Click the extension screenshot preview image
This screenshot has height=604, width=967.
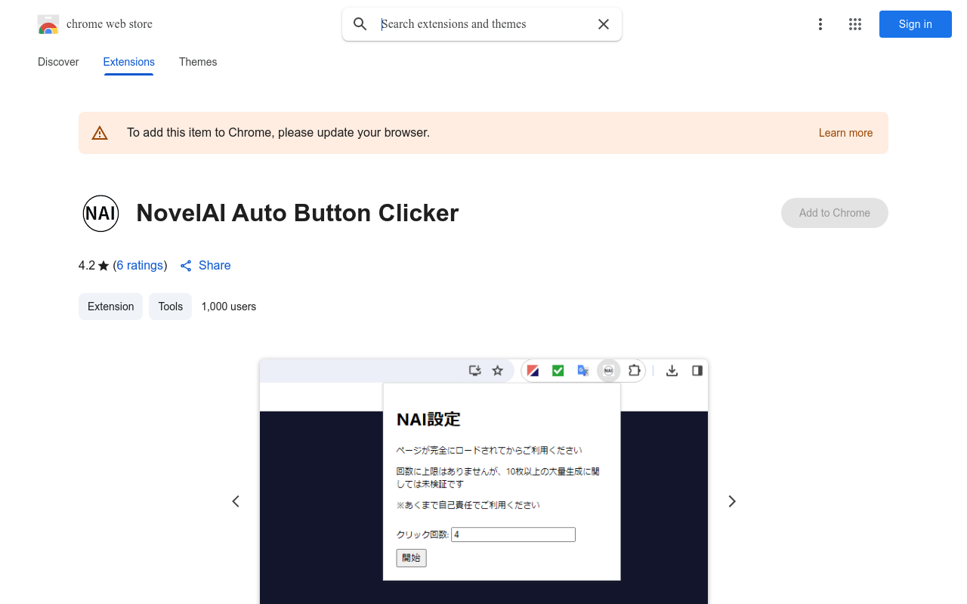pos(483,482)
